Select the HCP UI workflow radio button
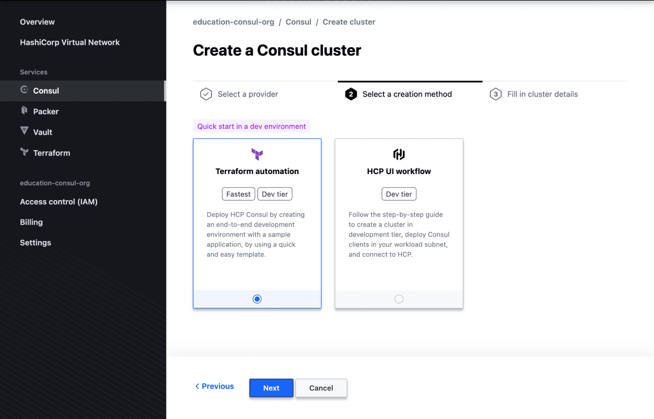The height and width of the screenshot is (419, 654). [x=398, y=299]
